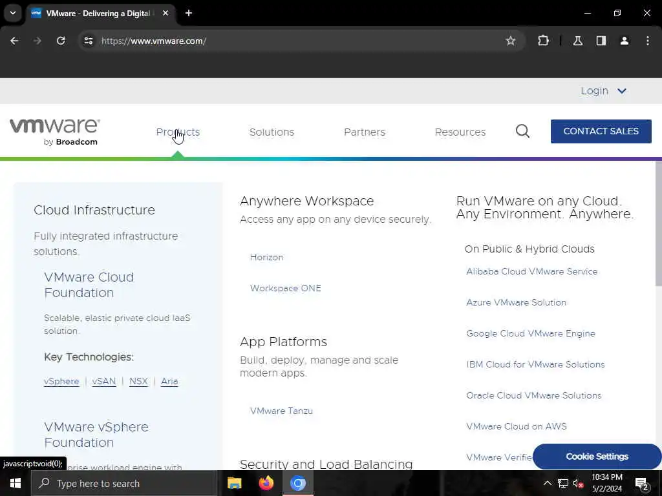Click the App Platforms heading

coord(283,342)
